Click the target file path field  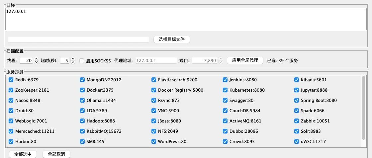[x=78, y=39]
